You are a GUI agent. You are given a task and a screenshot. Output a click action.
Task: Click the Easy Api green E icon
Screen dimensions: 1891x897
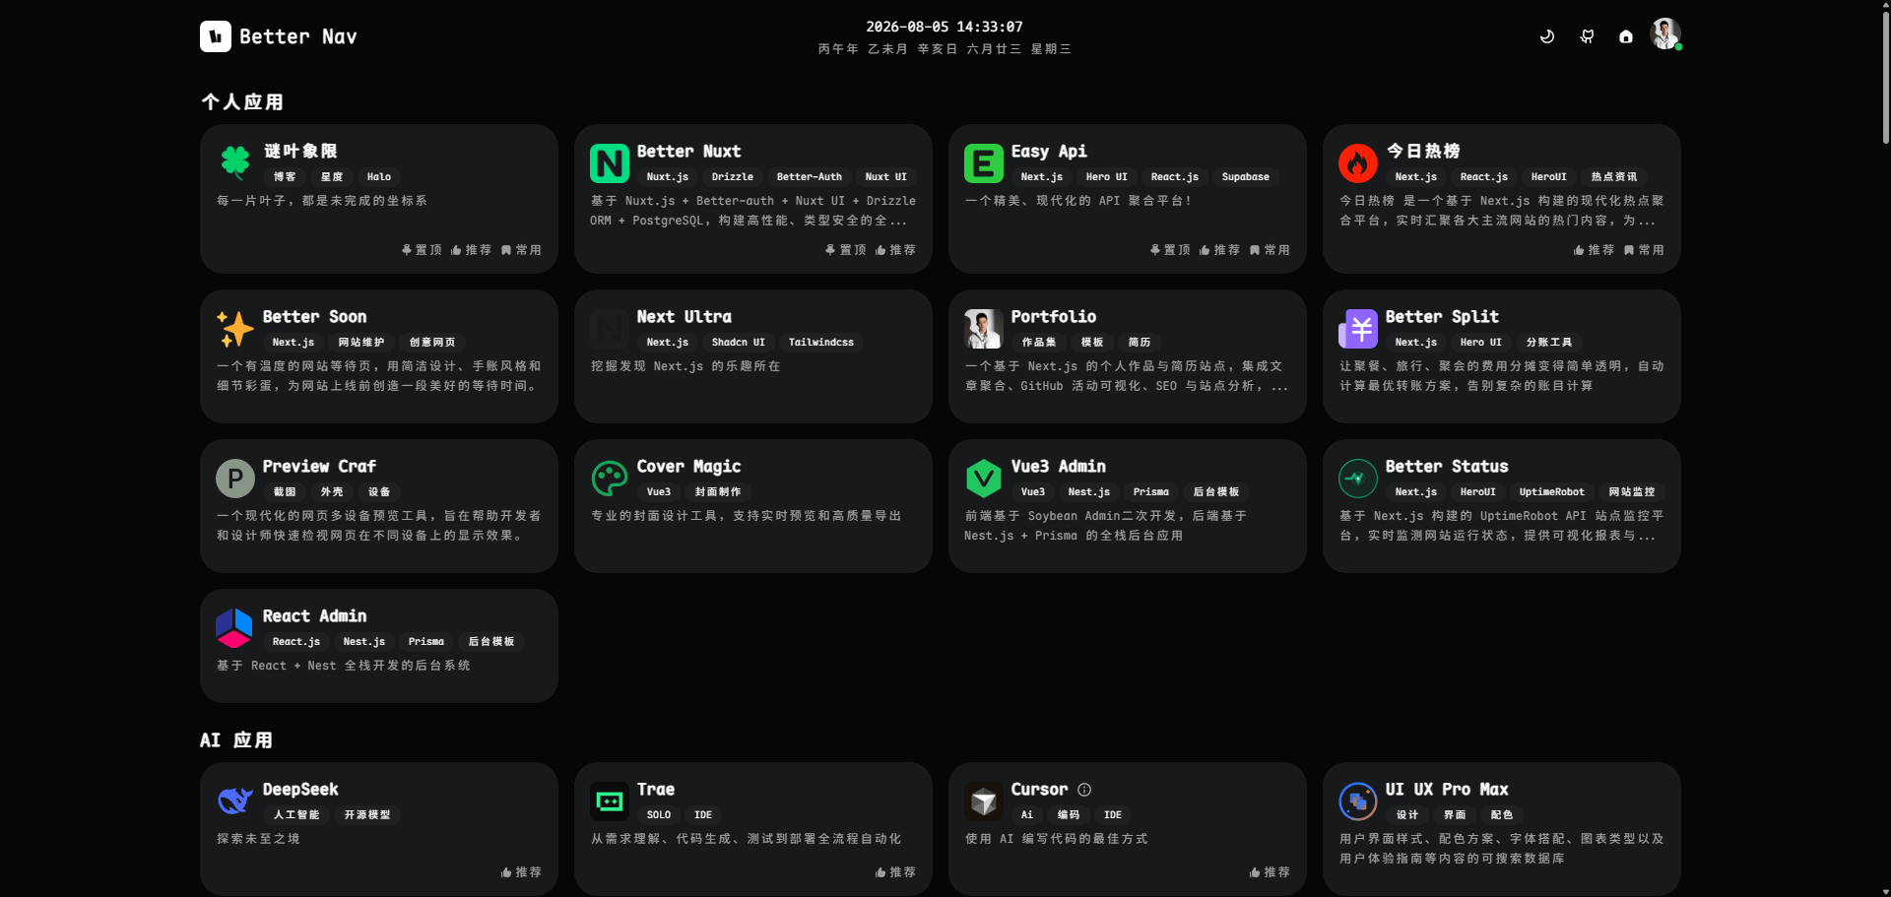tap(984, 162)
